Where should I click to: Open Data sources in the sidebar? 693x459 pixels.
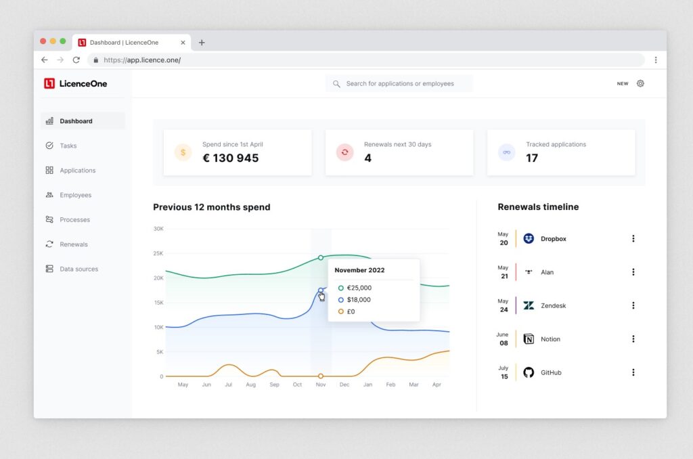pyautogui.click(x=79, y=269)
